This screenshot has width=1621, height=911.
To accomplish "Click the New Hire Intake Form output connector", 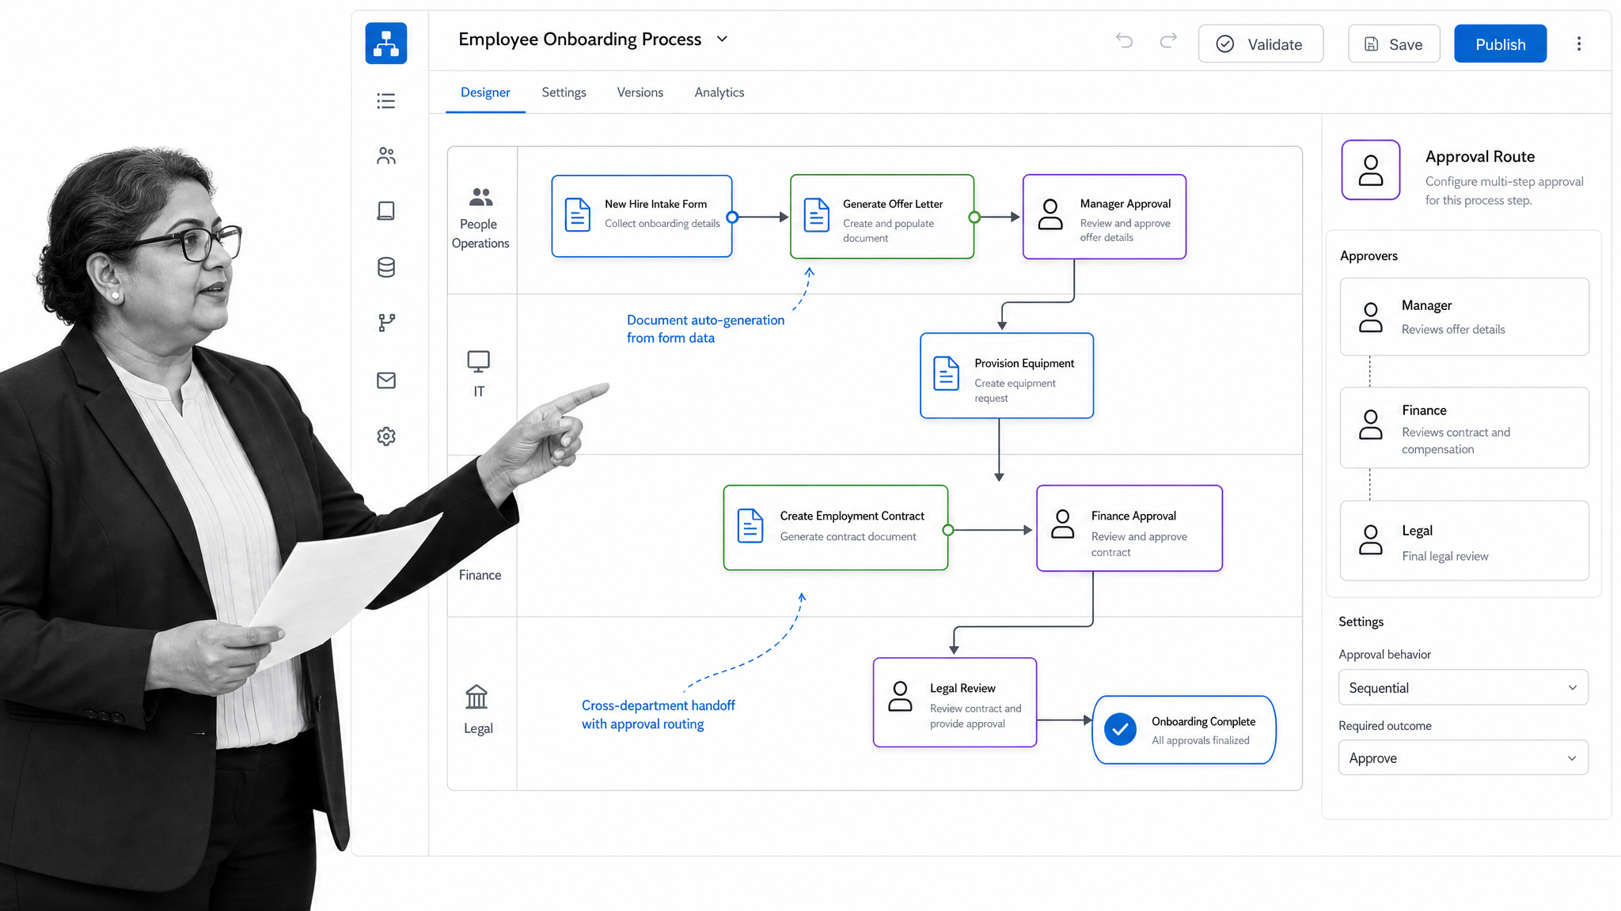I will tap(733, 217).
